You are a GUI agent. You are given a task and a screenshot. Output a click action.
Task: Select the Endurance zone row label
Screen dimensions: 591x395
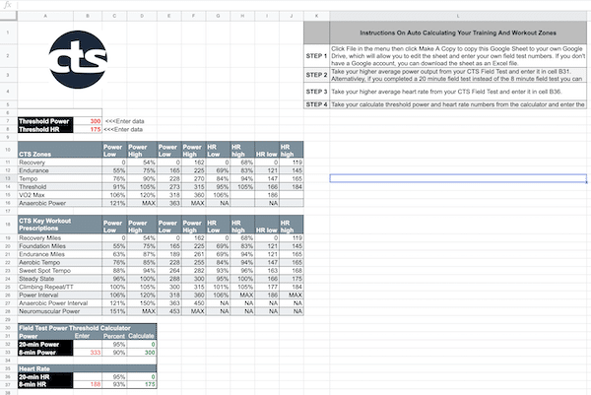click(59, 170)
